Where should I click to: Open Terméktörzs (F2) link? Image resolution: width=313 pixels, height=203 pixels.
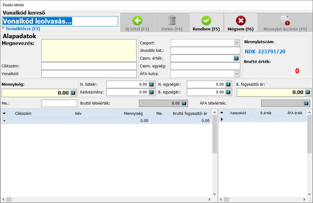21,29
